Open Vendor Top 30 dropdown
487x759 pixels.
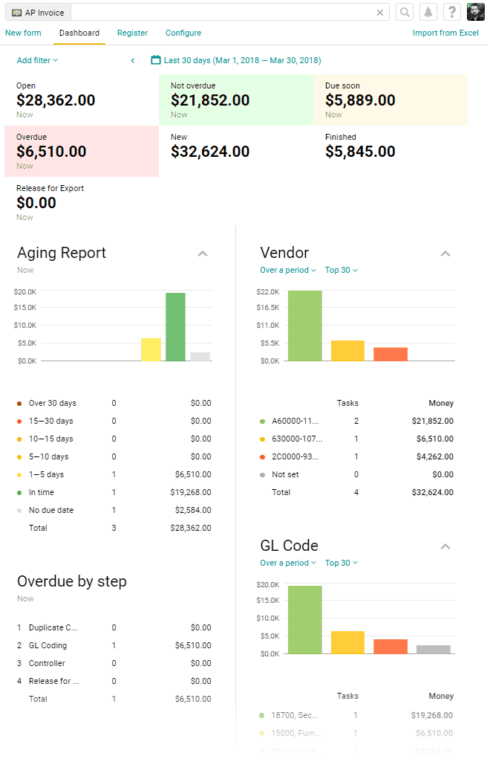pyautogui.click(x=341, y=270)
